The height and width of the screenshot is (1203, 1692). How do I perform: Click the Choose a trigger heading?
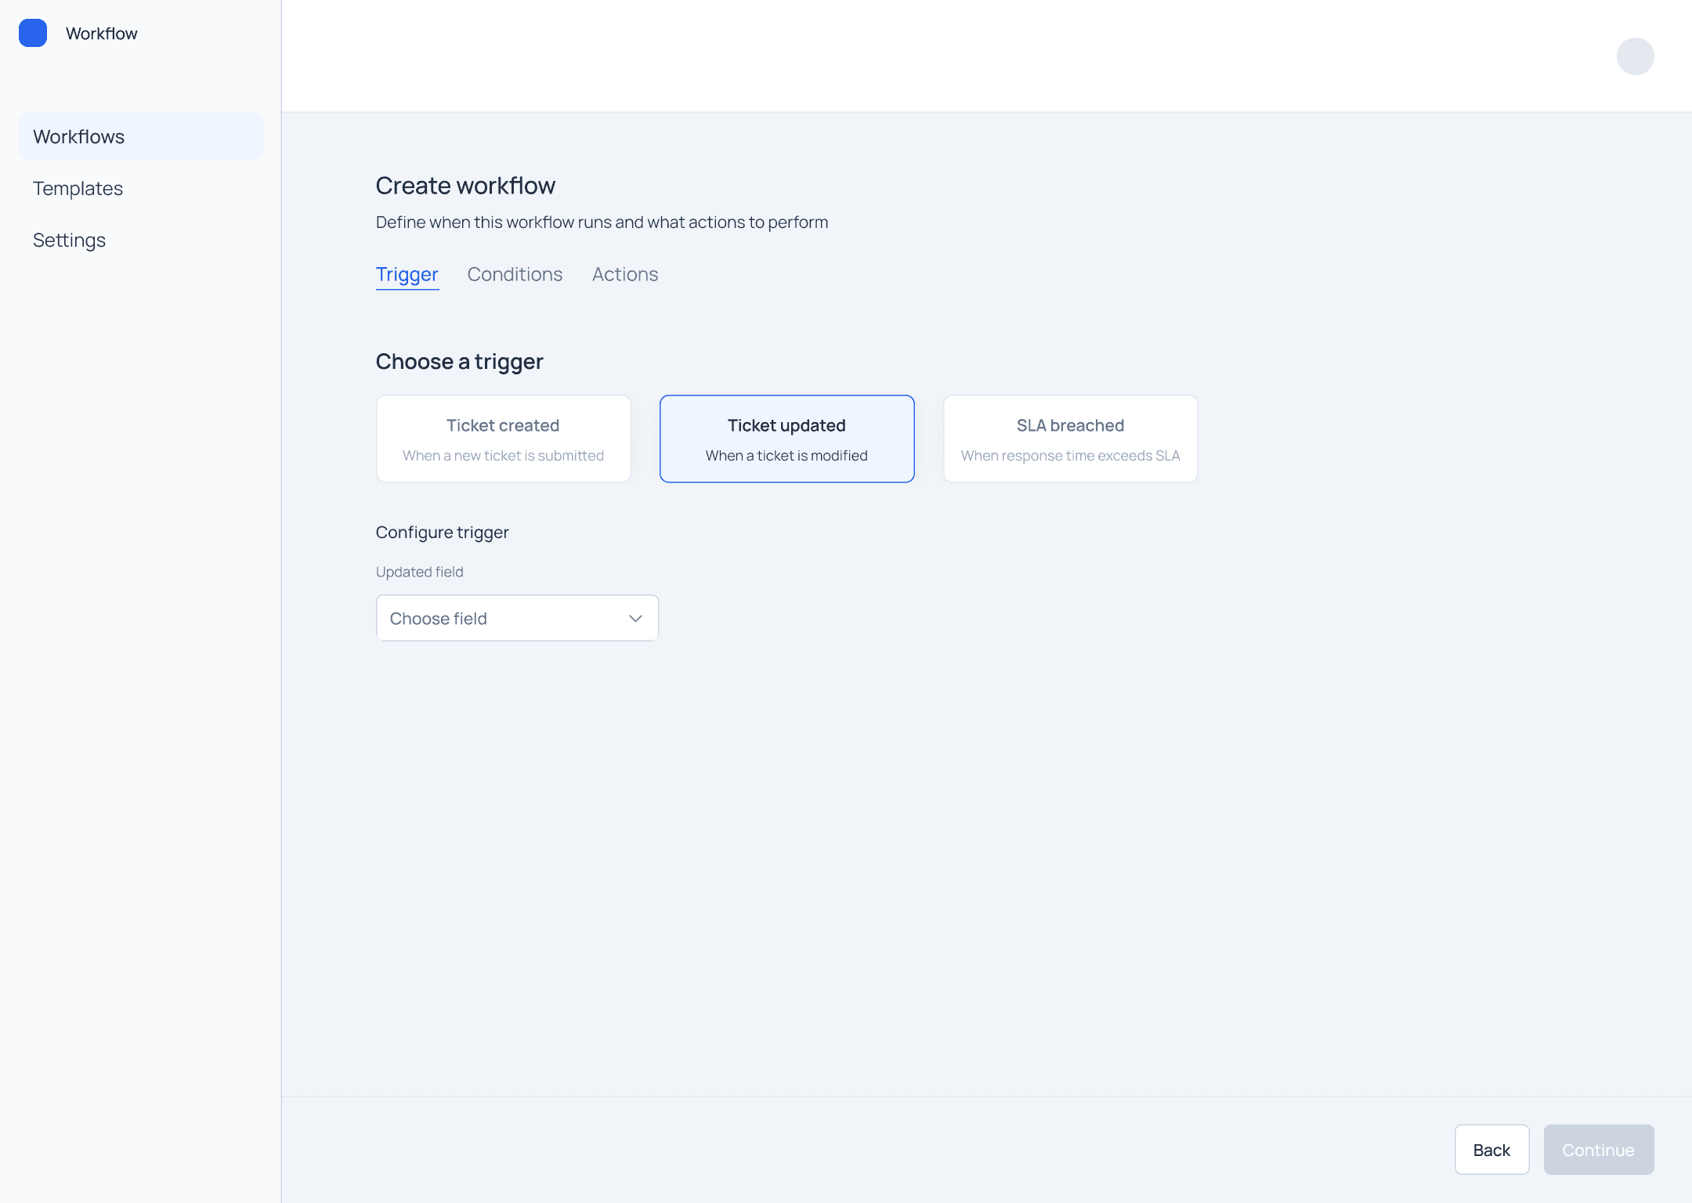459,362
